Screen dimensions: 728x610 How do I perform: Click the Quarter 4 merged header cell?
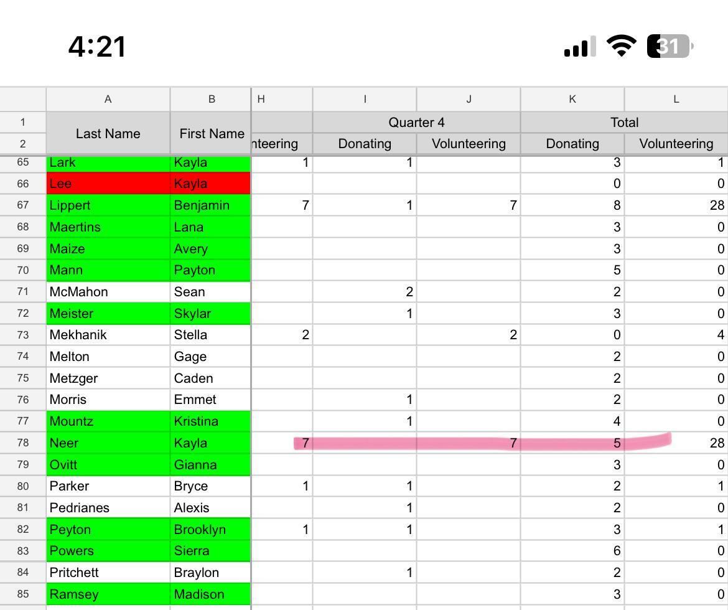tap(416, 122)
